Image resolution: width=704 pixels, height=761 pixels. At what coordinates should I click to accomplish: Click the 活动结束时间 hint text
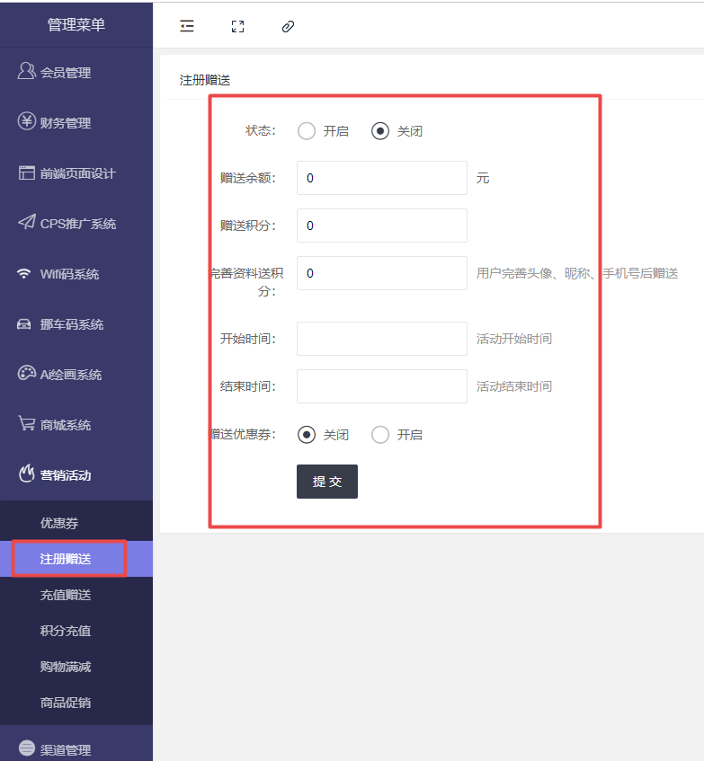pyautogui.click(x=514, y=386)
